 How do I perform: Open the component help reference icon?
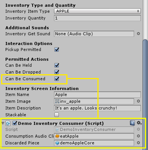tap(132, 123)
